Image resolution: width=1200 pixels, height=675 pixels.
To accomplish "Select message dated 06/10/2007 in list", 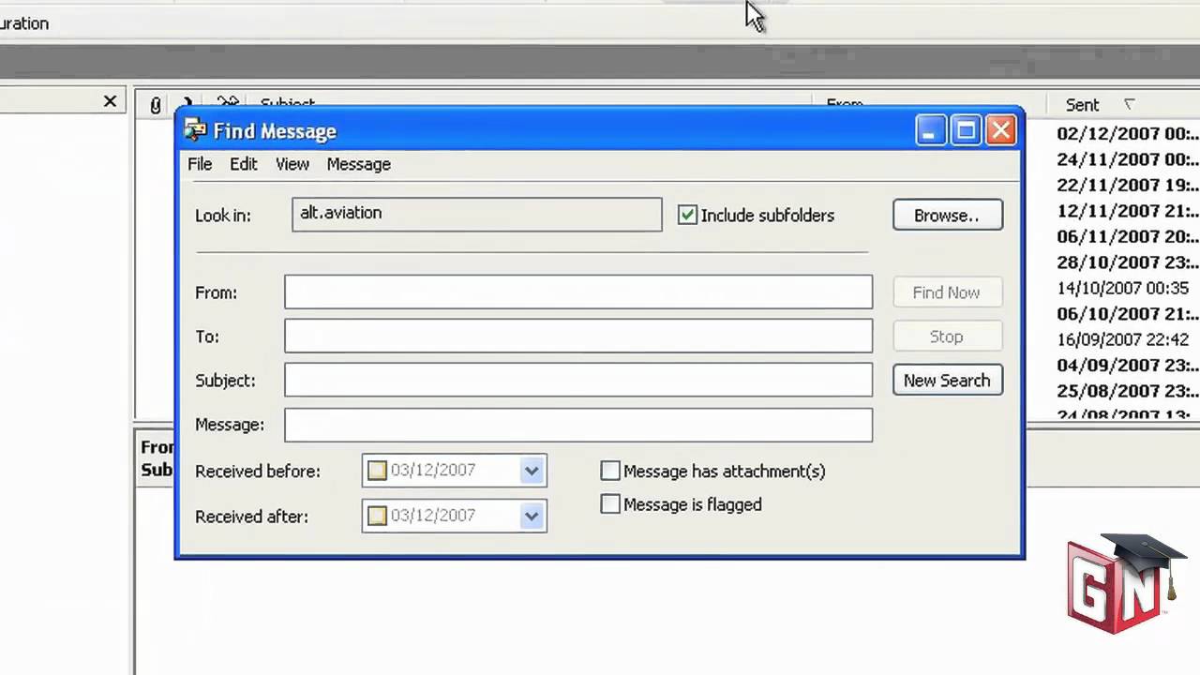I will tap(1128, 314).
